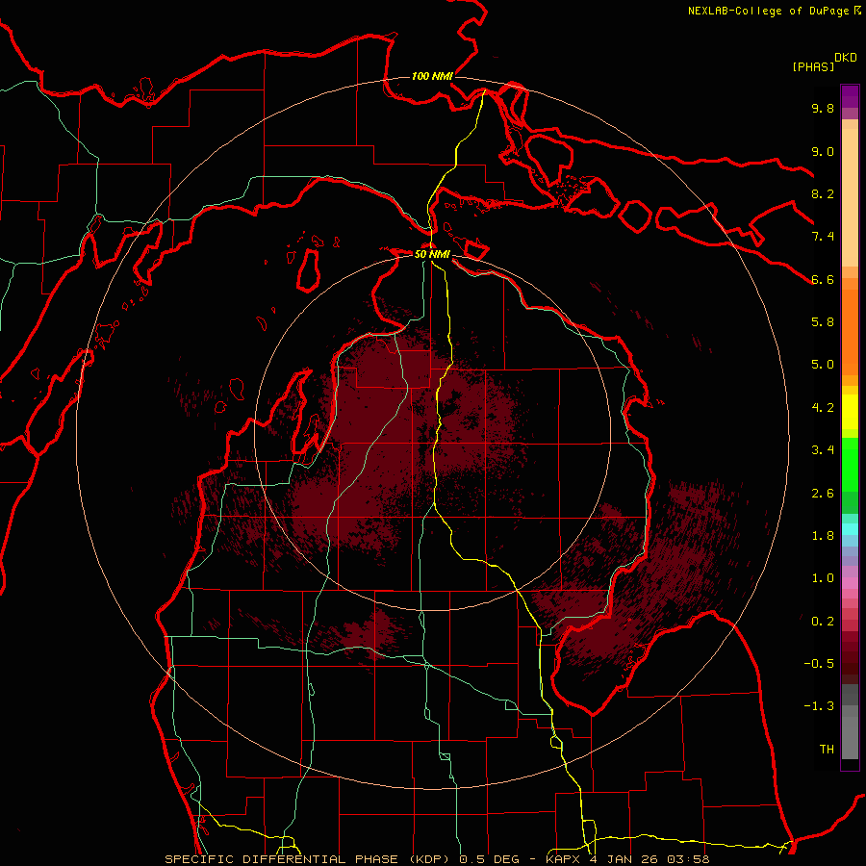Click the 3.4 scale value label

823,449
